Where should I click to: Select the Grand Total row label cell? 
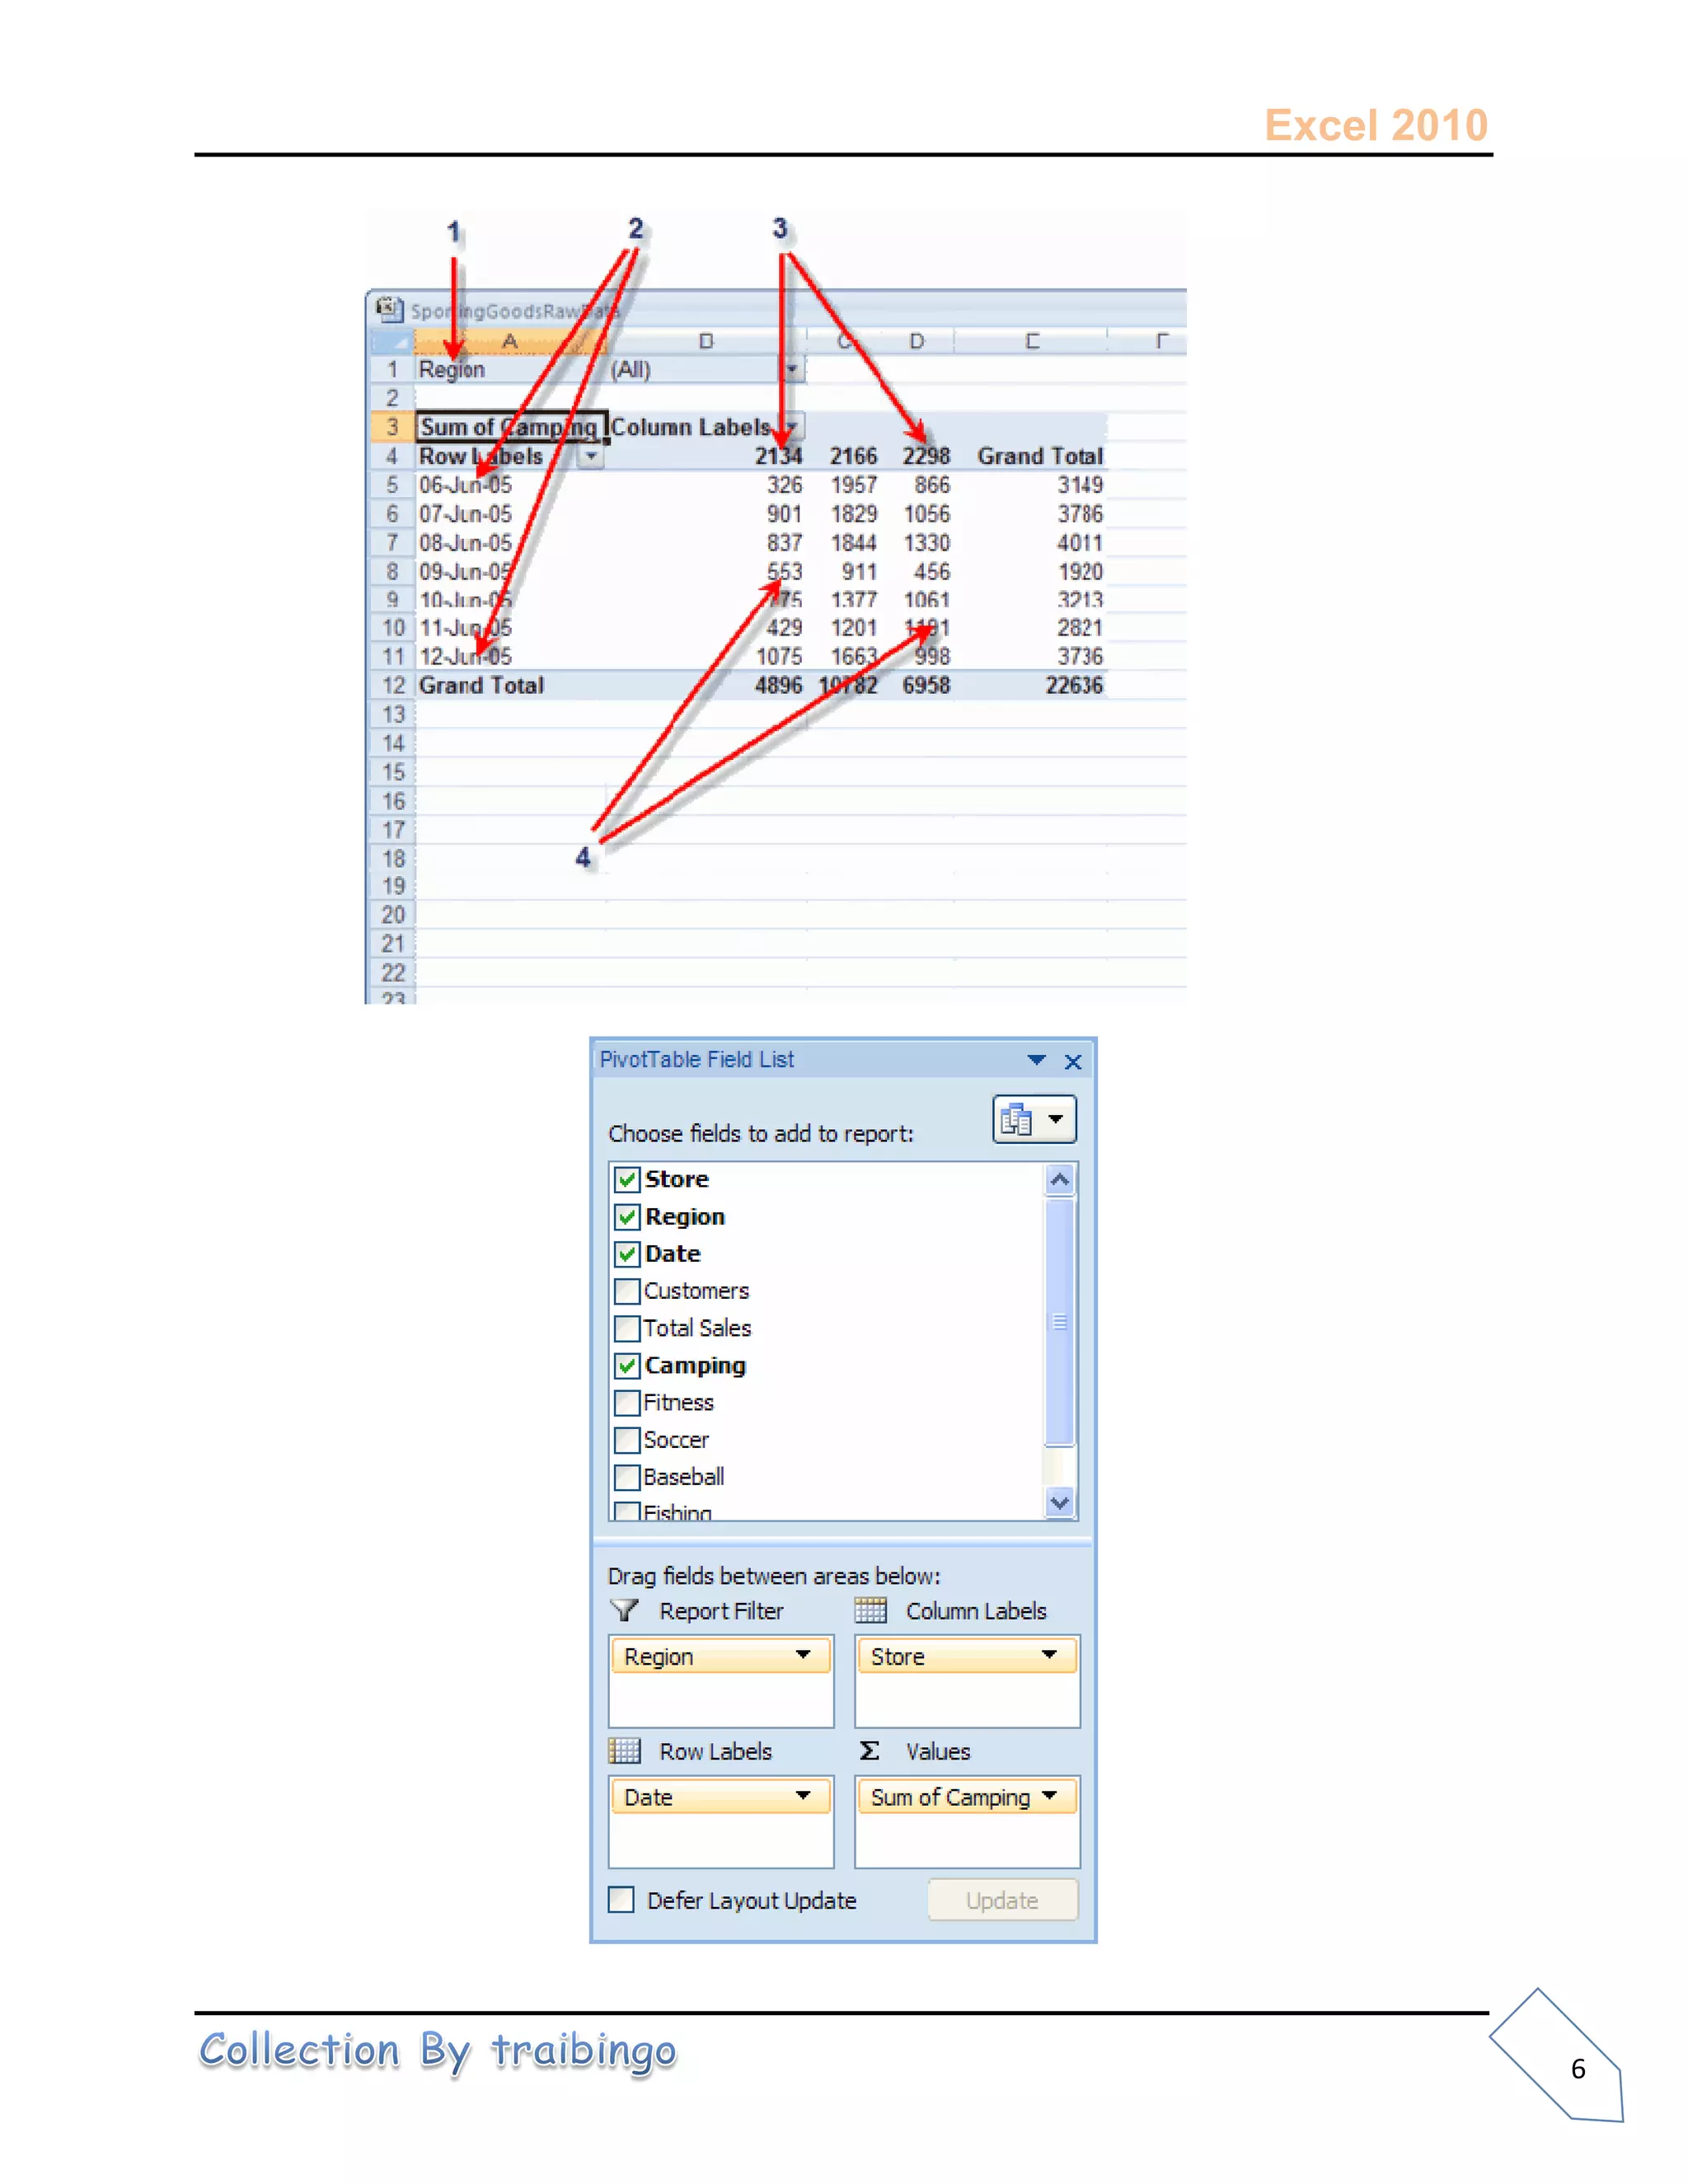[x=510, y=686]
